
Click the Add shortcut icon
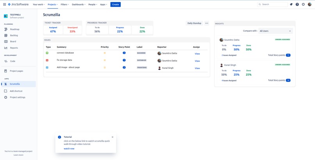click(5, 91)
